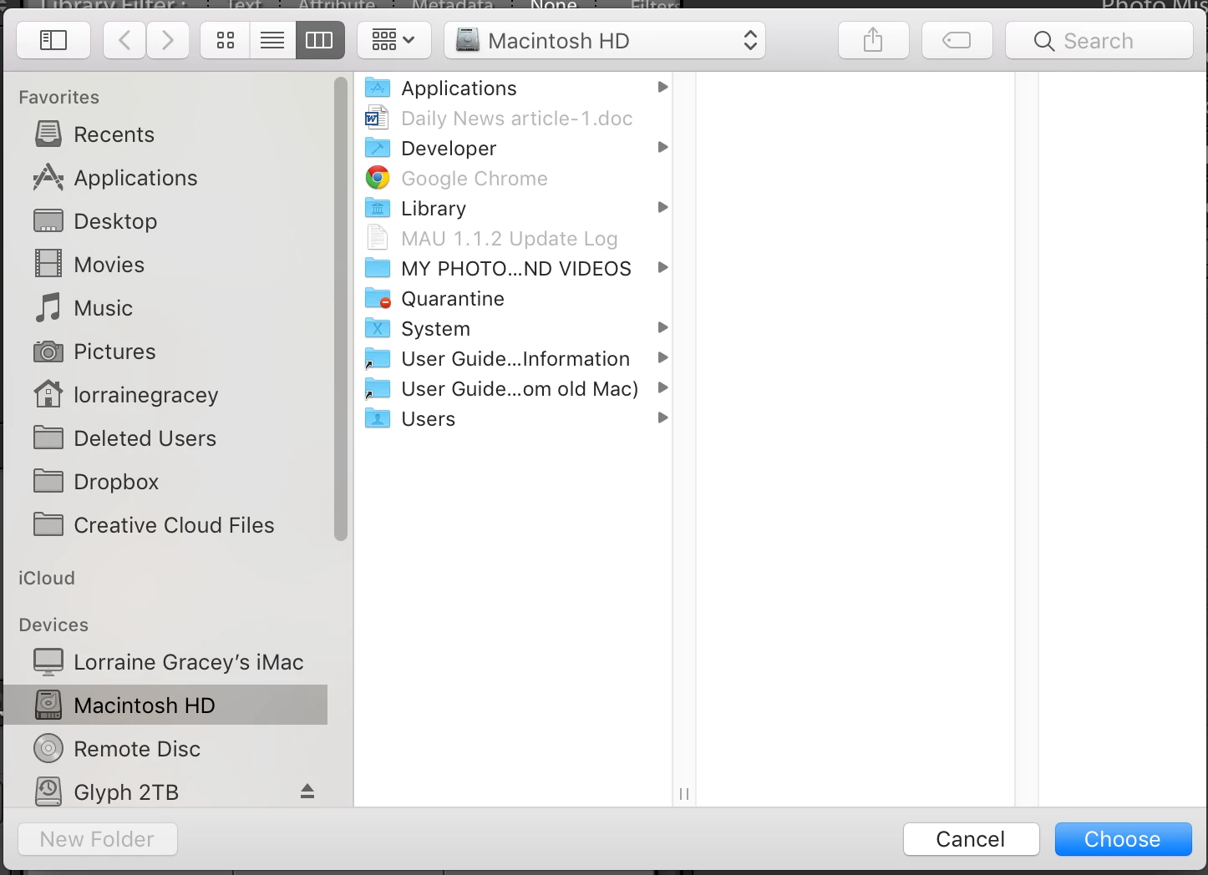The width and height of the screenshot is (1208, 875).
Task: Toggle the sidebar visibility button
Action: (x=53, y=40)
